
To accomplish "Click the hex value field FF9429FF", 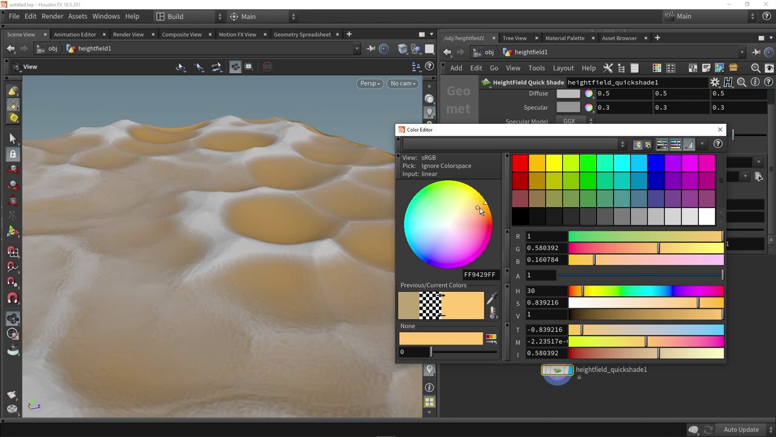I will [x=480, y=274].
